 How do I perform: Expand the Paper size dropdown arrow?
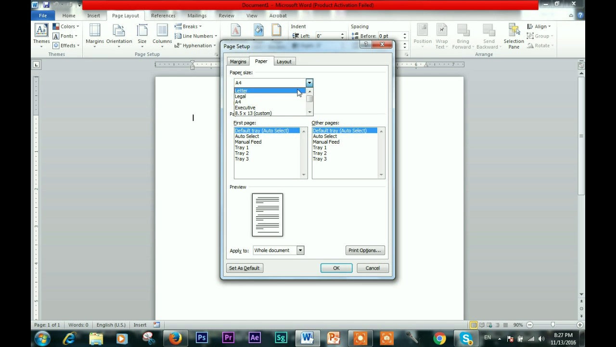pyautogui.click(x=309, y=83)
